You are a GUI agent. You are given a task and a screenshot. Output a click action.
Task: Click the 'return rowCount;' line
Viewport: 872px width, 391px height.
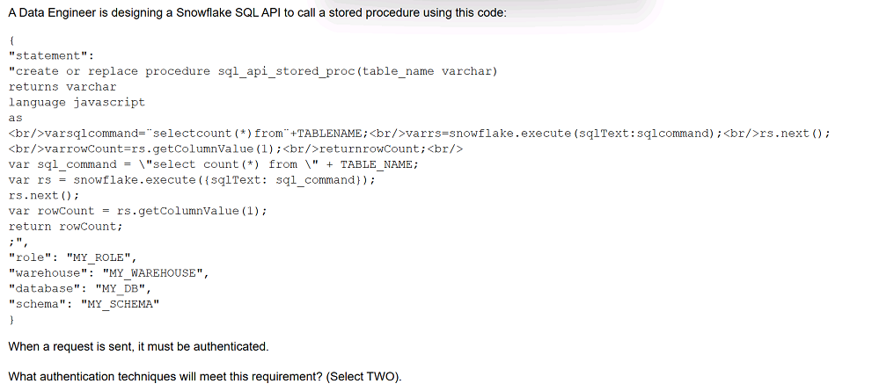[x=66, y=226]
